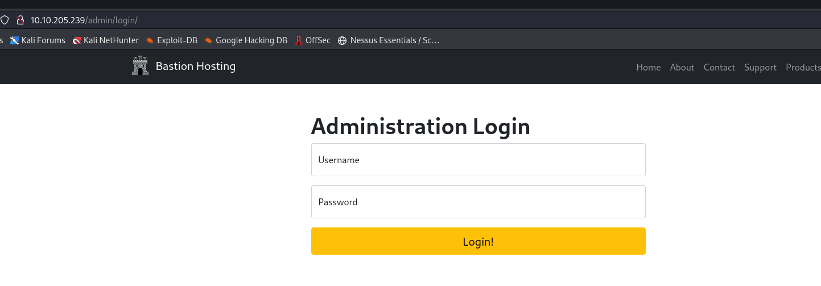821x286 pixels.
Task: Focus the Password input field
Action: (x=478, y=202)
